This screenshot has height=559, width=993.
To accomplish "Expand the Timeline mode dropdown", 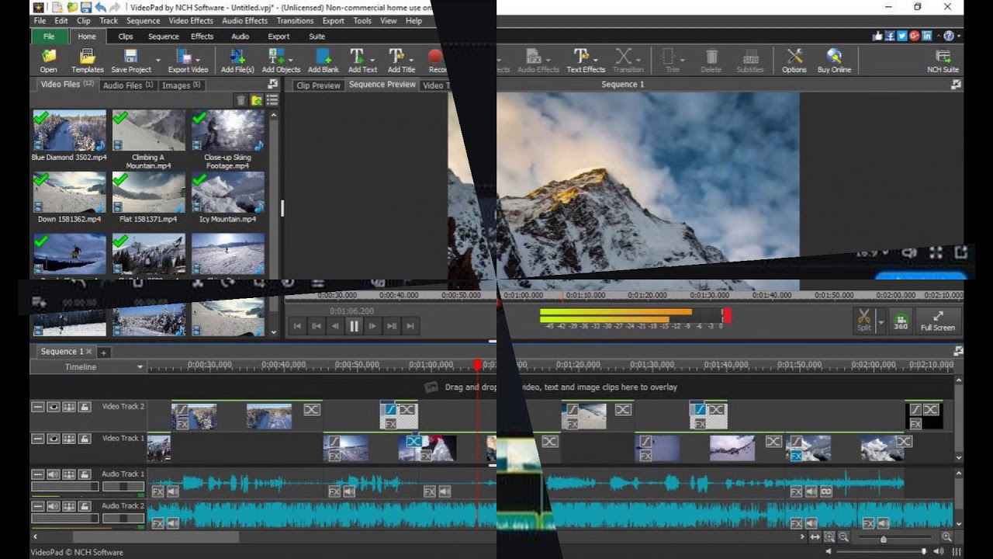I will point(140,367).
